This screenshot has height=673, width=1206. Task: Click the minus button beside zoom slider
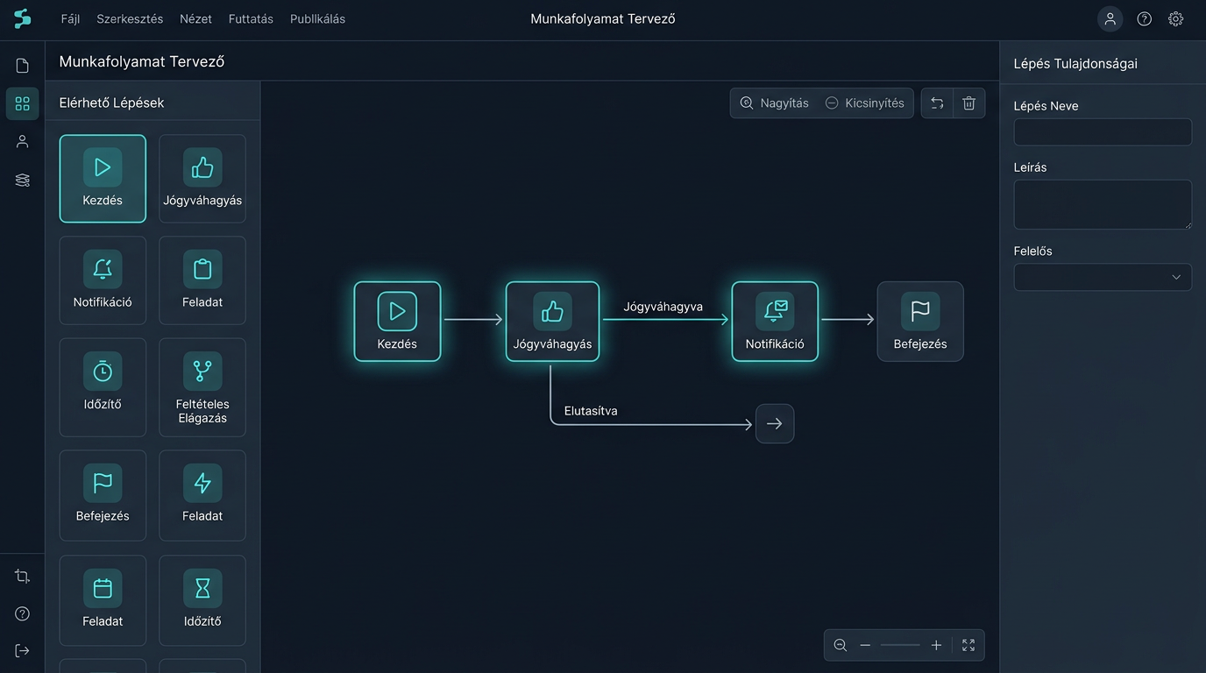pyautogui.click(x=865, y=645)
